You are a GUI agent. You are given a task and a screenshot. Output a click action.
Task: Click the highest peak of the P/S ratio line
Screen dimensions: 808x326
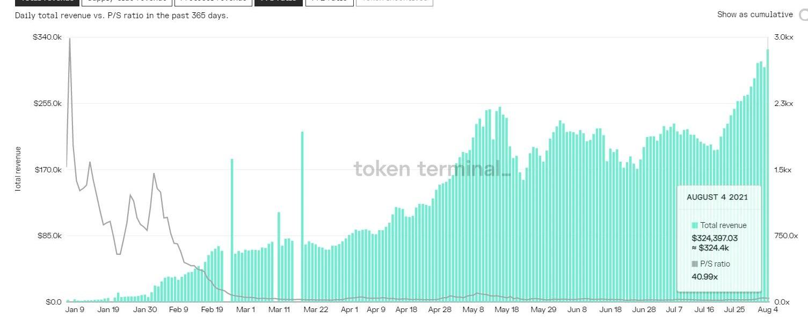click(x=70, y=39)
